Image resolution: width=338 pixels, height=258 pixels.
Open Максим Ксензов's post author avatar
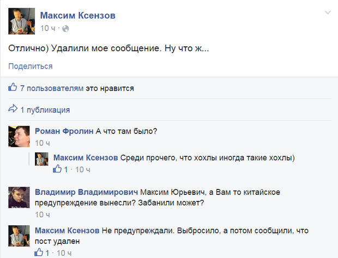coord(22,21)
